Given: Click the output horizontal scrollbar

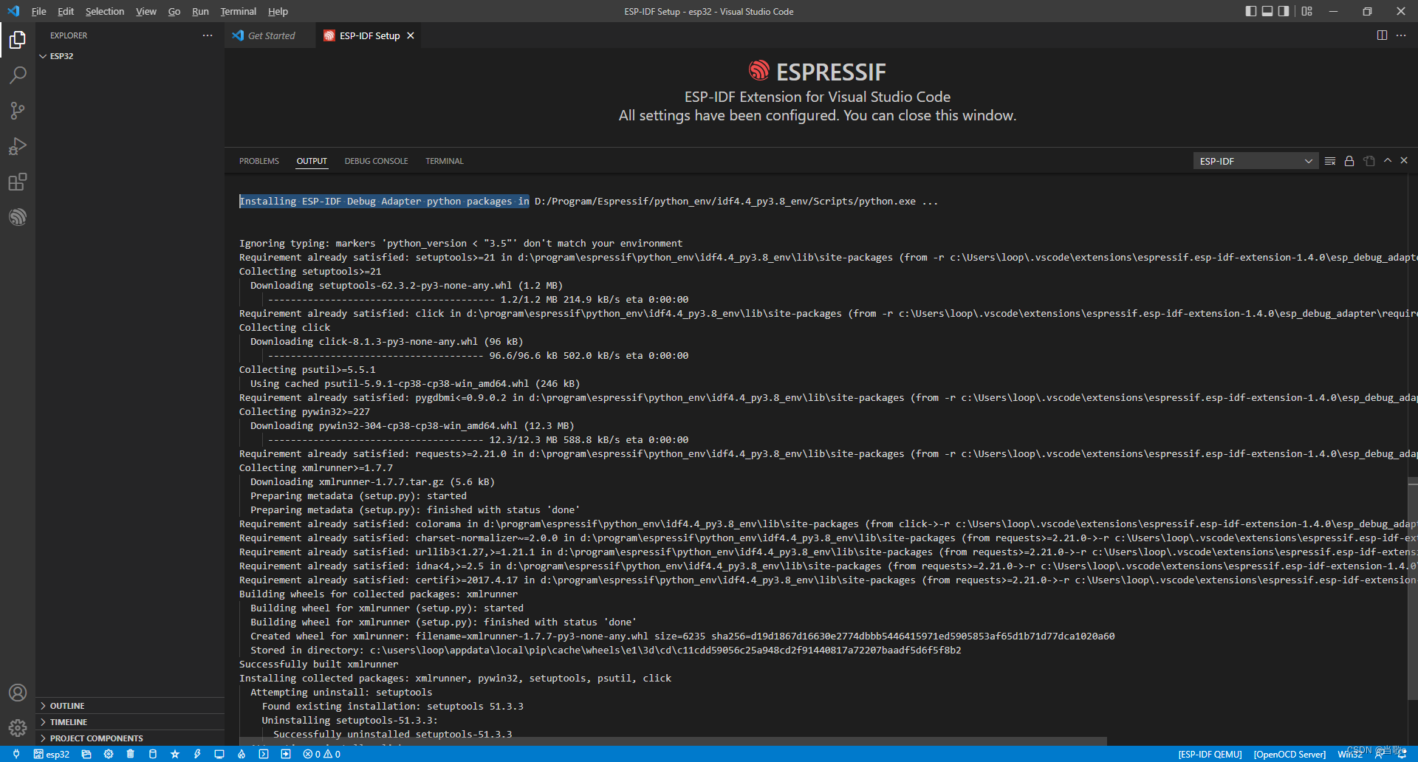Looking at the screenshot, I should tap(673, 741).
